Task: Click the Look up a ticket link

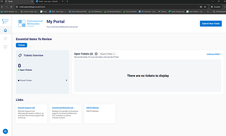Action: pos(214,54)
